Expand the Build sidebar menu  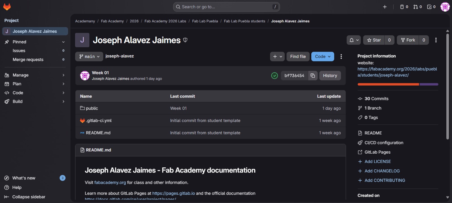[34, 102]
